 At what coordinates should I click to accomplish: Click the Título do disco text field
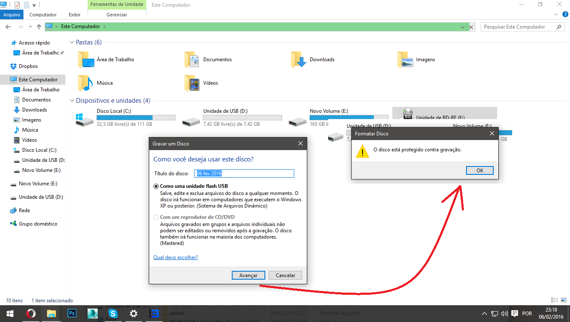[244, 174]
